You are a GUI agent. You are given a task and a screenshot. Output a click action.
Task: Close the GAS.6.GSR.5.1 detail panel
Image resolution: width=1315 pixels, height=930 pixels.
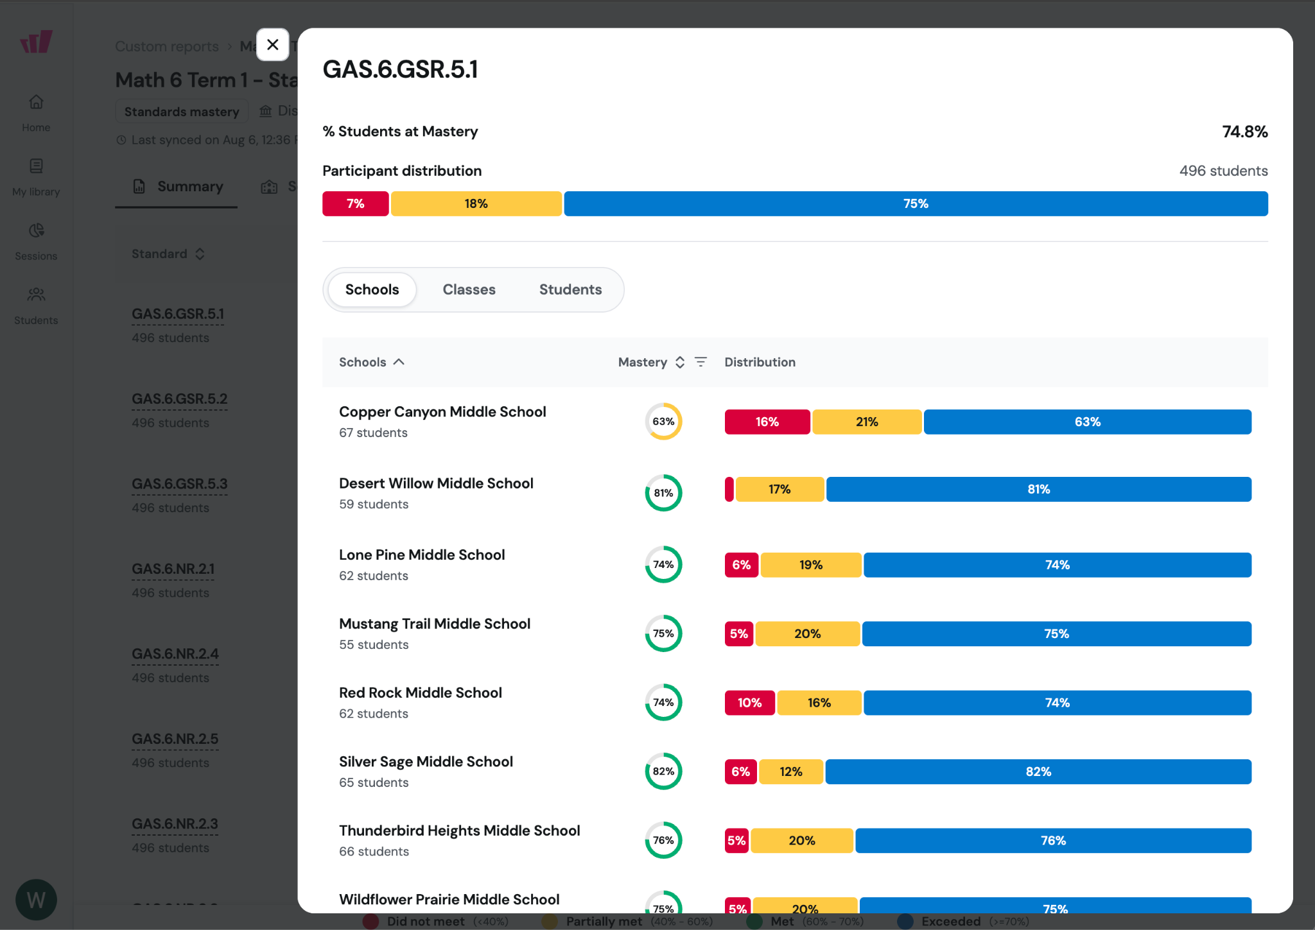point(272,44)
